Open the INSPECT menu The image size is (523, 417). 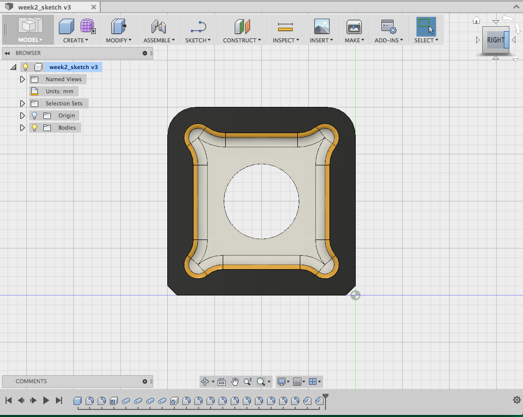[x=286, y=40]
